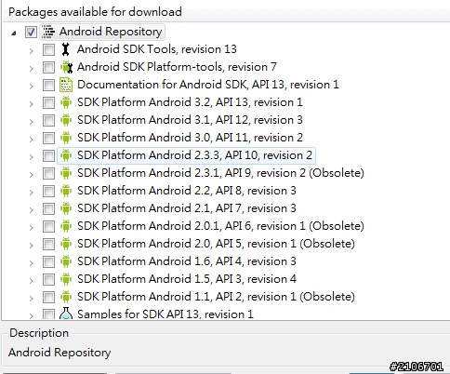The height and width of the screenshot is (374, 450).
Task: Enable the SDK Platform Android 2.2 API 8 checkbox
Action: (48, 191)
